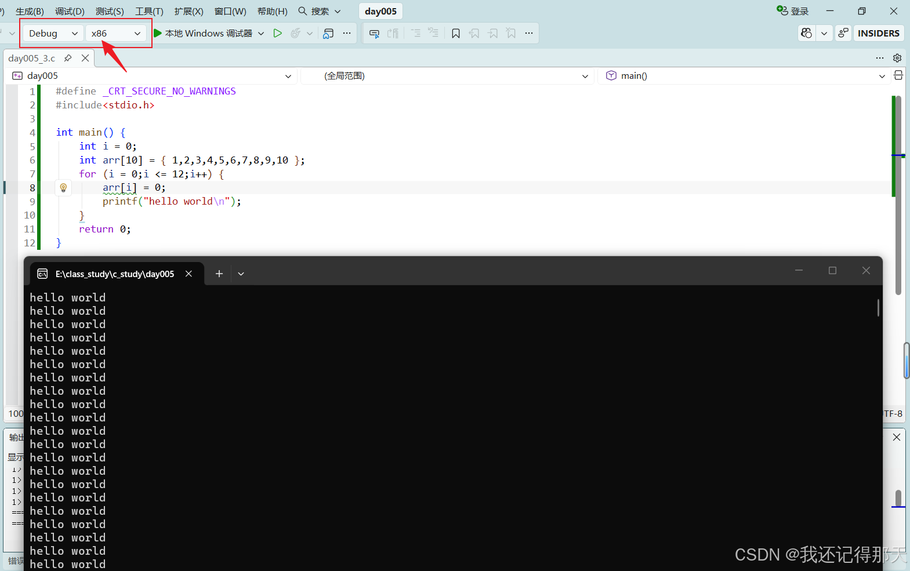This screenshot has height=571, width=910.
Task: Click the Hot Reload flame icon
Action: (296, 33)
